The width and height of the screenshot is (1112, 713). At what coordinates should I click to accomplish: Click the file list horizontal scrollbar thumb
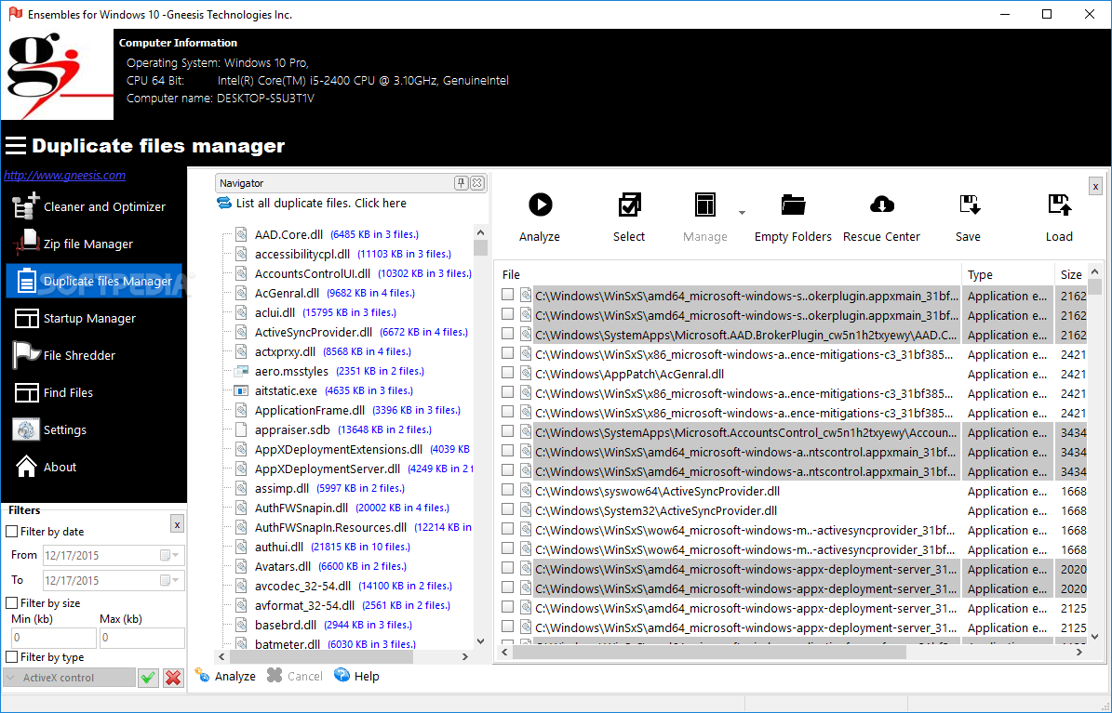click(x=709, y=652)
